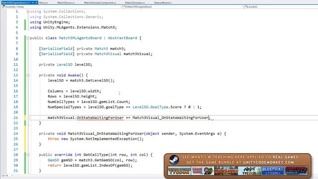
Task: Click the GetGemSO call on line 29
Action: click(x=101, y=160)
